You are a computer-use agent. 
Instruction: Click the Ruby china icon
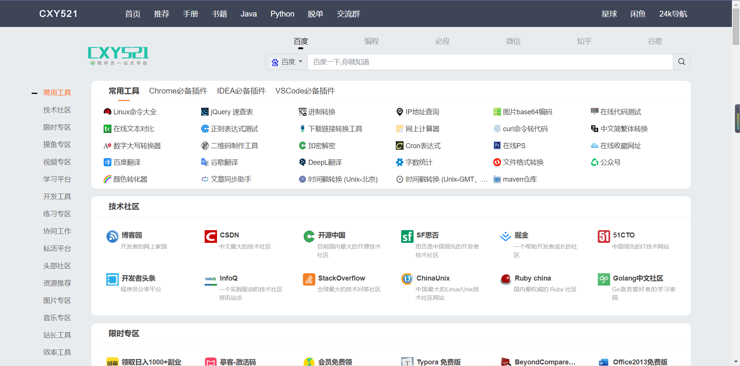pyautogui.click(x=506, y=279)
